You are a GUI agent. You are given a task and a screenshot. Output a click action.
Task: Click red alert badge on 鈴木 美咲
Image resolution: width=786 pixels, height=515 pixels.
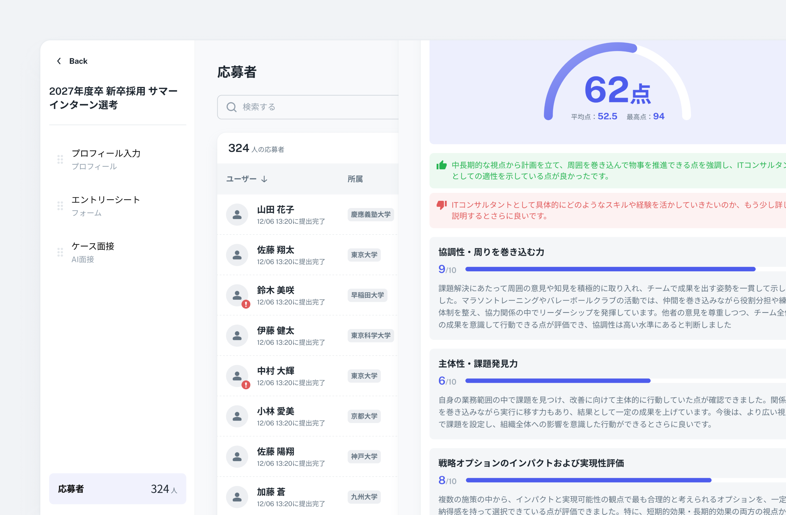pos(246,304)
